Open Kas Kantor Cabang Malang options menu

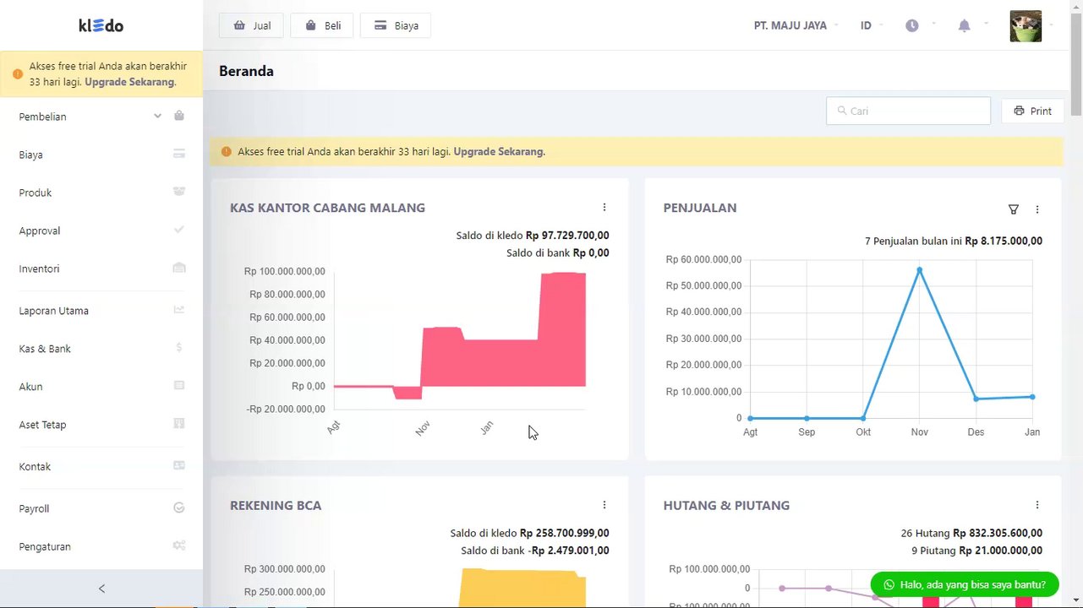pos(604,208)
